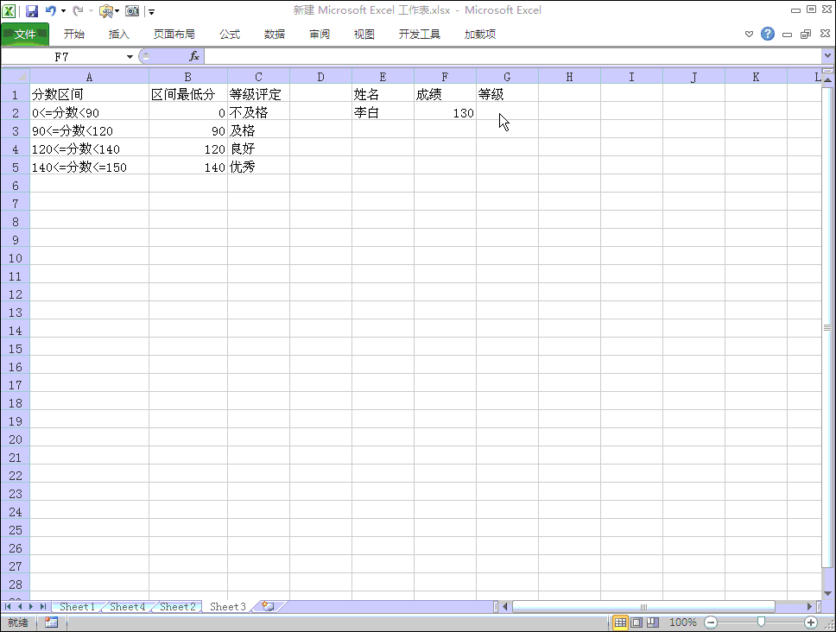Switch to the 插入 ribbon tab
836x632 pixels.
click(x=119, y=35)
